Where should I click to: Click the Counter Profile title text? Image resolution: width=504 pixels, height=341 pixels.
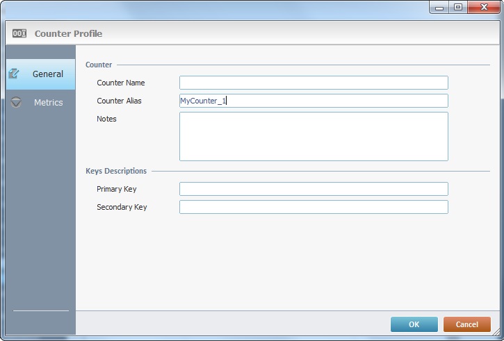[68, 33]
